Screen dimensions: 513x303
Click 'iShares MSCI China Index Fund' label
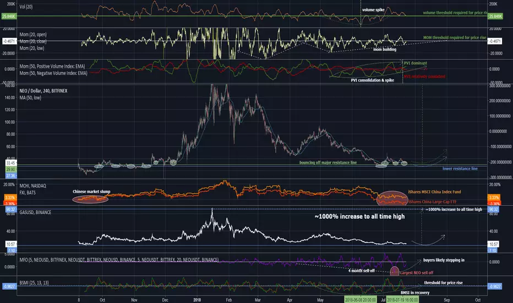pos(434,192)
